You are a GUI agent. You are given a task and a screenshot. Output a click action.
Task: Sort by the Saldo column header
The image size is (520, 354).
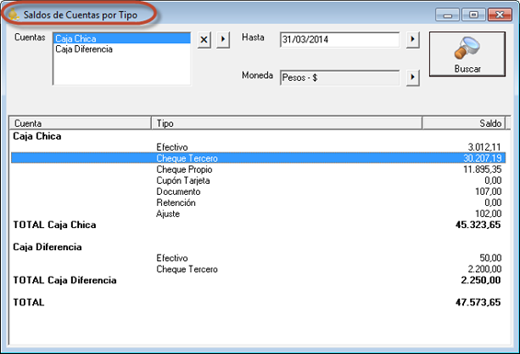pyautogui.click(x=464, y=123)
